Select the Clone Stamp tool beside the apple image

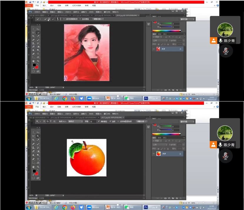[x=33, y=148]
